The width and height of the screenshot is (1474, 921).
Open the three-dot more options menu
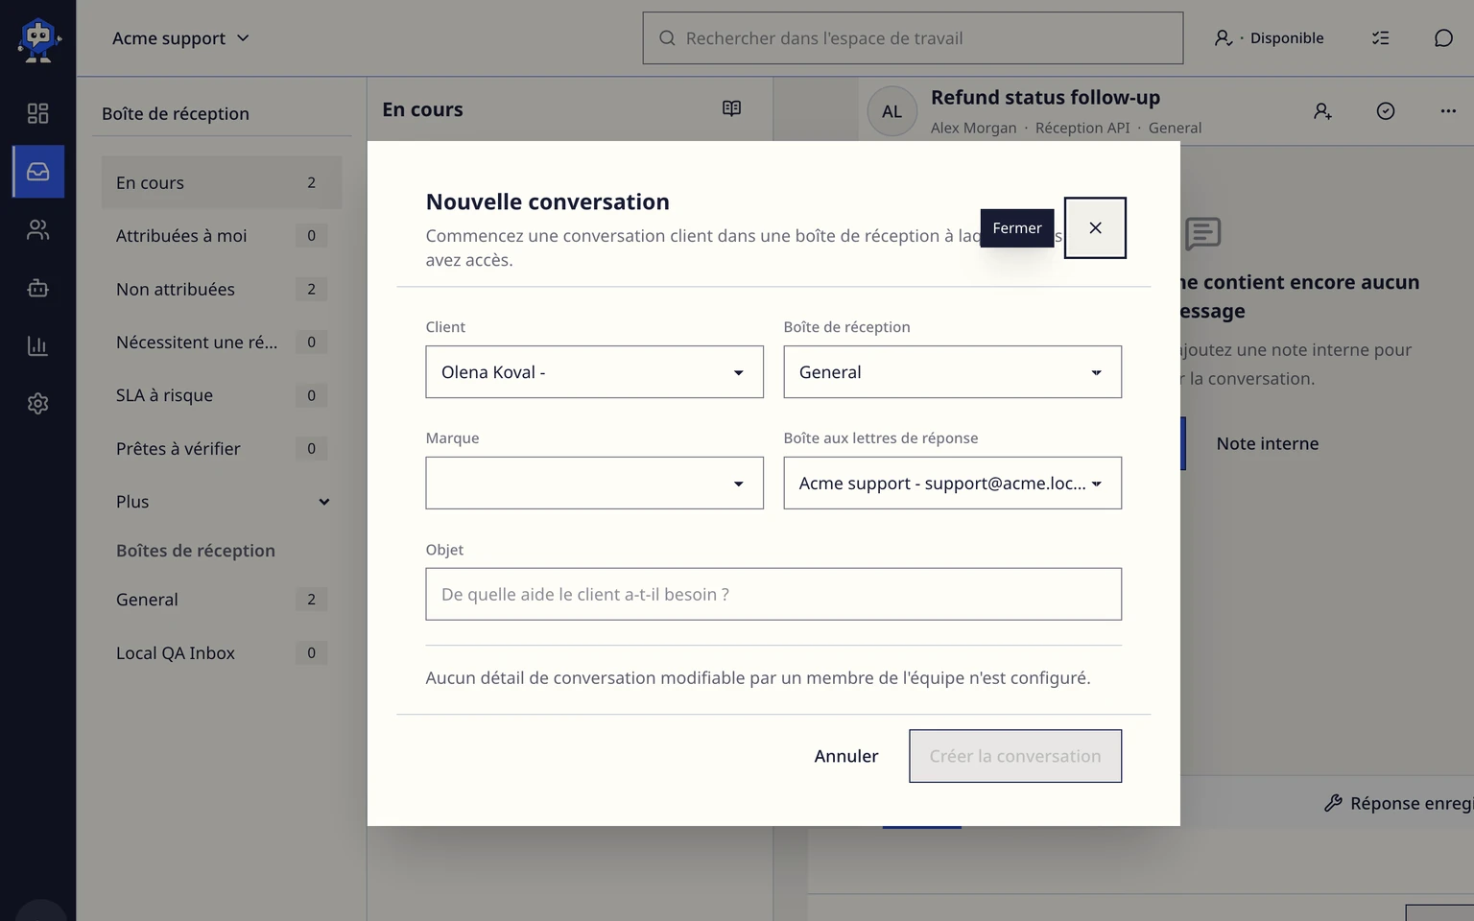tap(1448, 111)
